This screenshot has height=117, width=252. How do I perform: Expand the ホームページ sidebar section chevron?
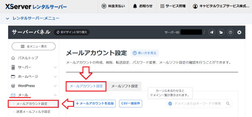[55, 77]
